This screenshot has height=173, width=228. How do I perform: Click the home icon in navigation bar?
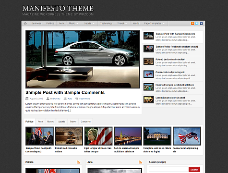pos(25,24)
